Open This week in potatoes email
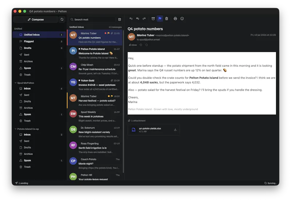 [x=95, y=116]
